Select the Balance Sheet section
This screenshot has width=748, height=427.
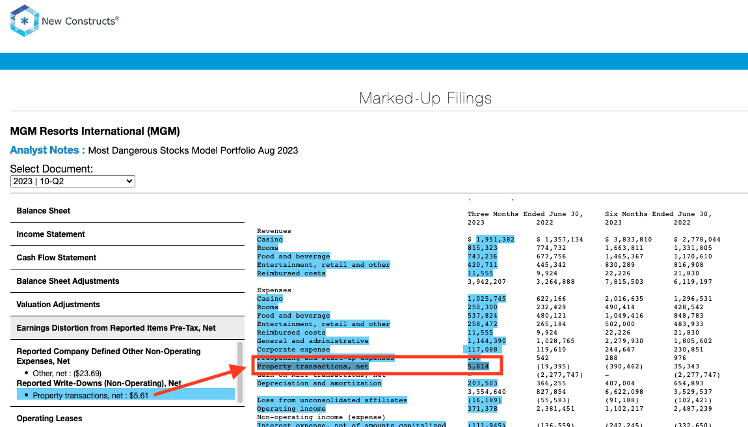[44, 211]
